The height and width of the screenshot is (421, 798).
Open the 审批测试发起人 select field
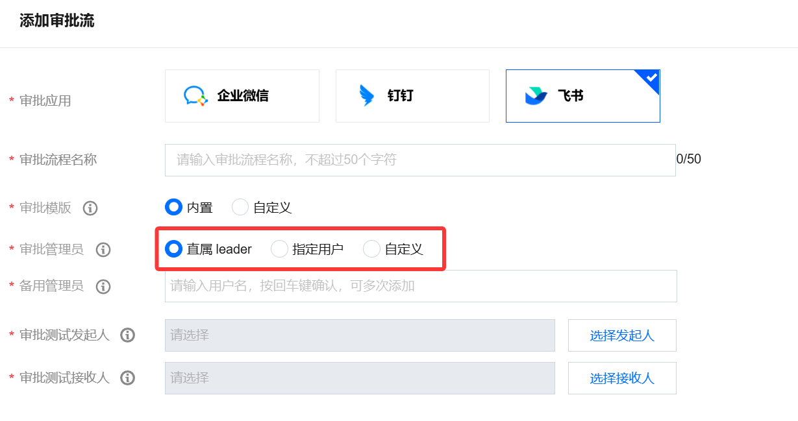pyautogui.click(x=360, y=335)
